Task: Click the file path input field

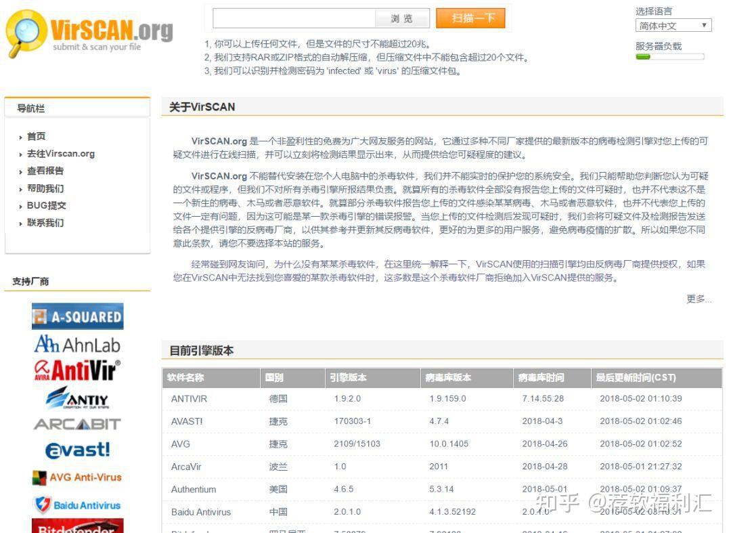Action: click(294, 18)
